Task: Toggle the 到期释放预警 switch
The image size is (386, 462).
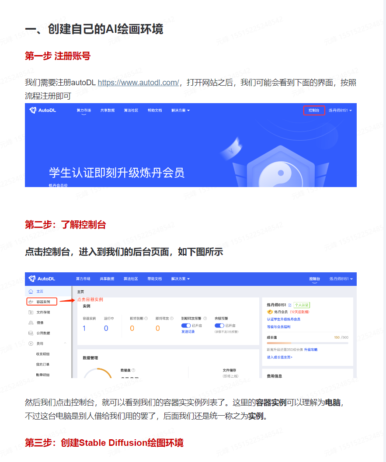Action: (186, 326)
